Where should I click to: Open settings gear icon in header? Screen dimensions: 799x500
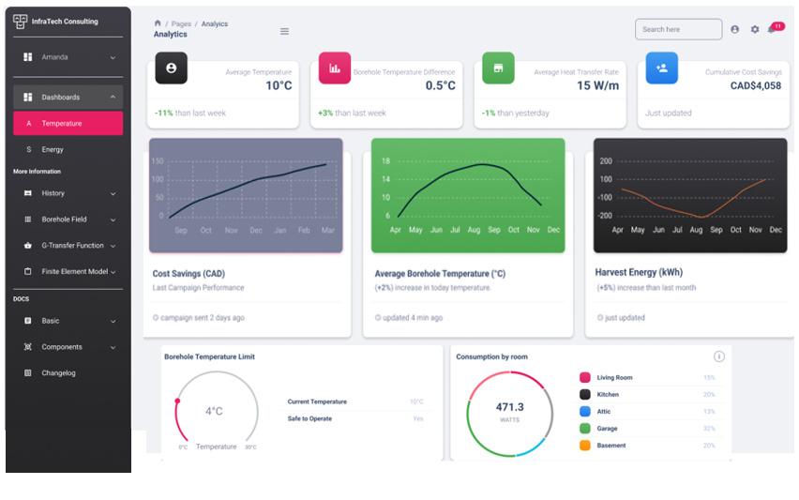pyautogui.click(x=754, y=29)
